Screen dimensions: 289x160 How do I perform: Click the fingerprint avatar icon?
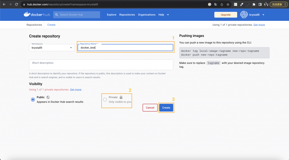tap(244, 15)
